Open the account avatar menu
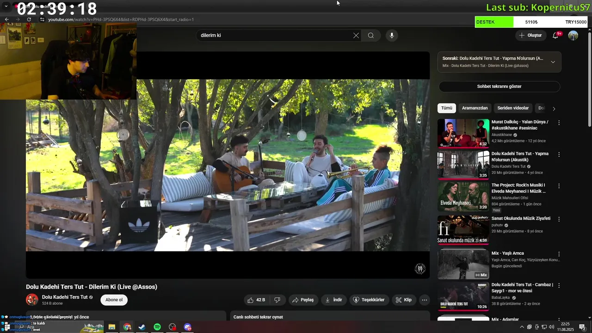Viewport: 592px width, 333px height. pyautogui.click(x=573, y=35)
